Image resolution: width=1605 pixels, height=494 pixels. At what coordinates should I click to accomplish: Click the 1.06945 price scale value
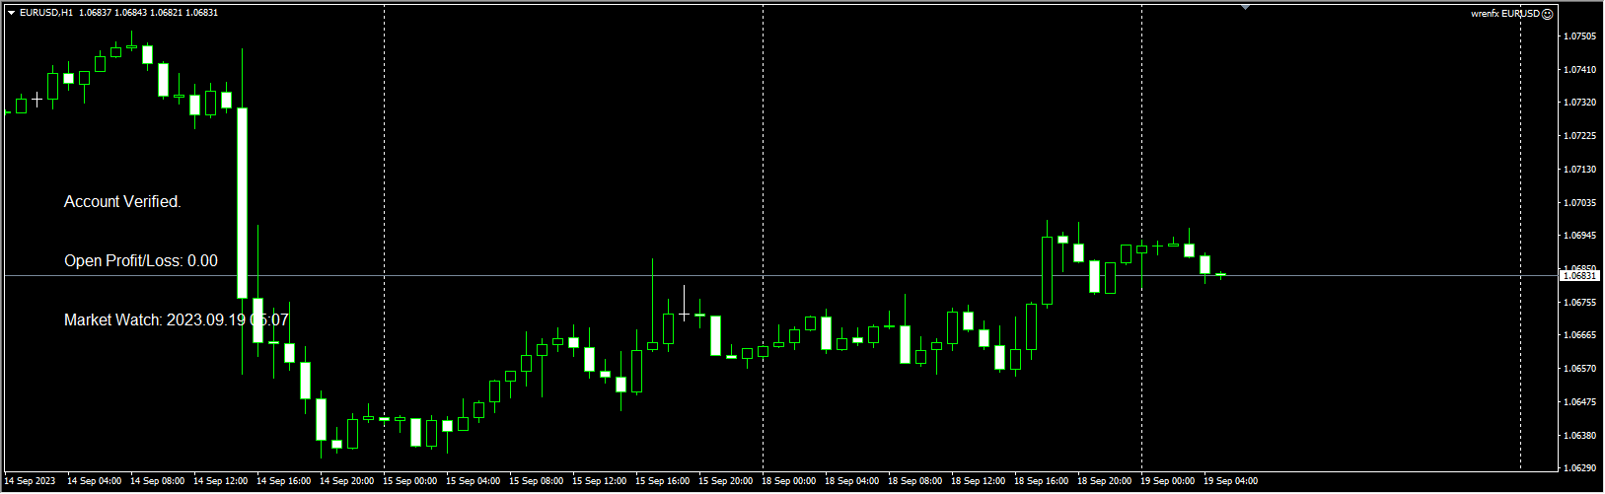(1580, 236)
